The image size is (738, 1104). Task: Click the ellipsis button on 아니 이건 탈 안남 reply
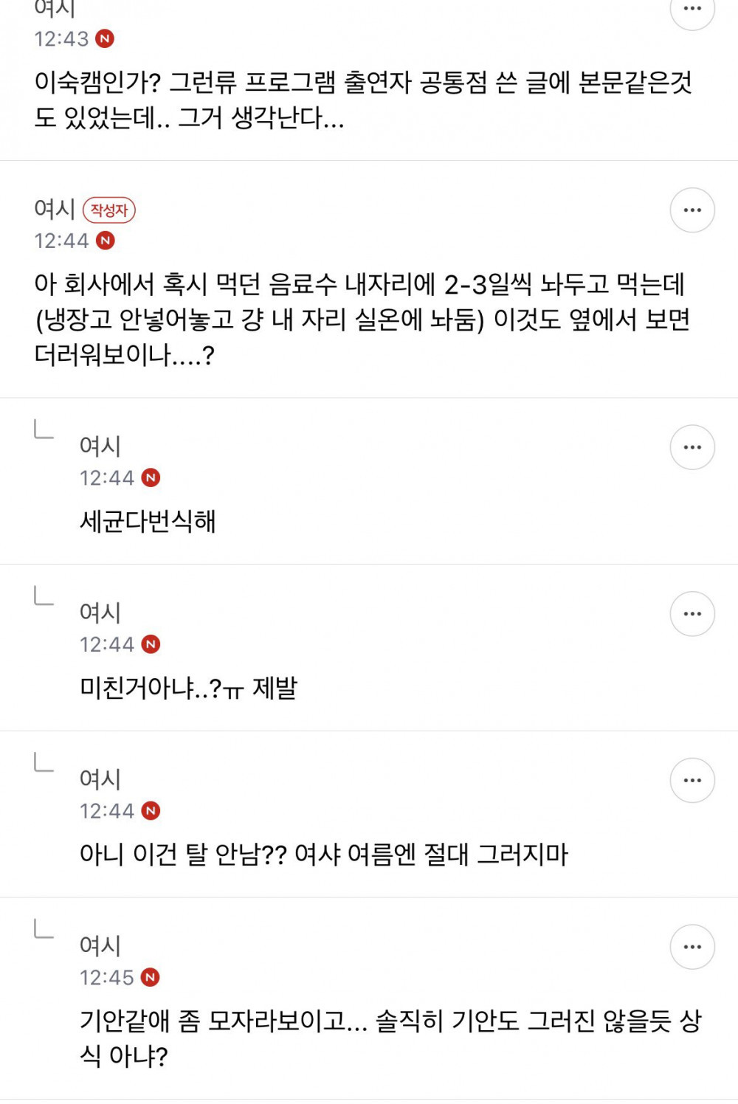692,781
